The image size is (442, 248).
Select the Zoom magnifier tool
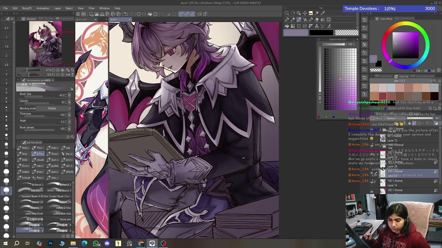287,13
